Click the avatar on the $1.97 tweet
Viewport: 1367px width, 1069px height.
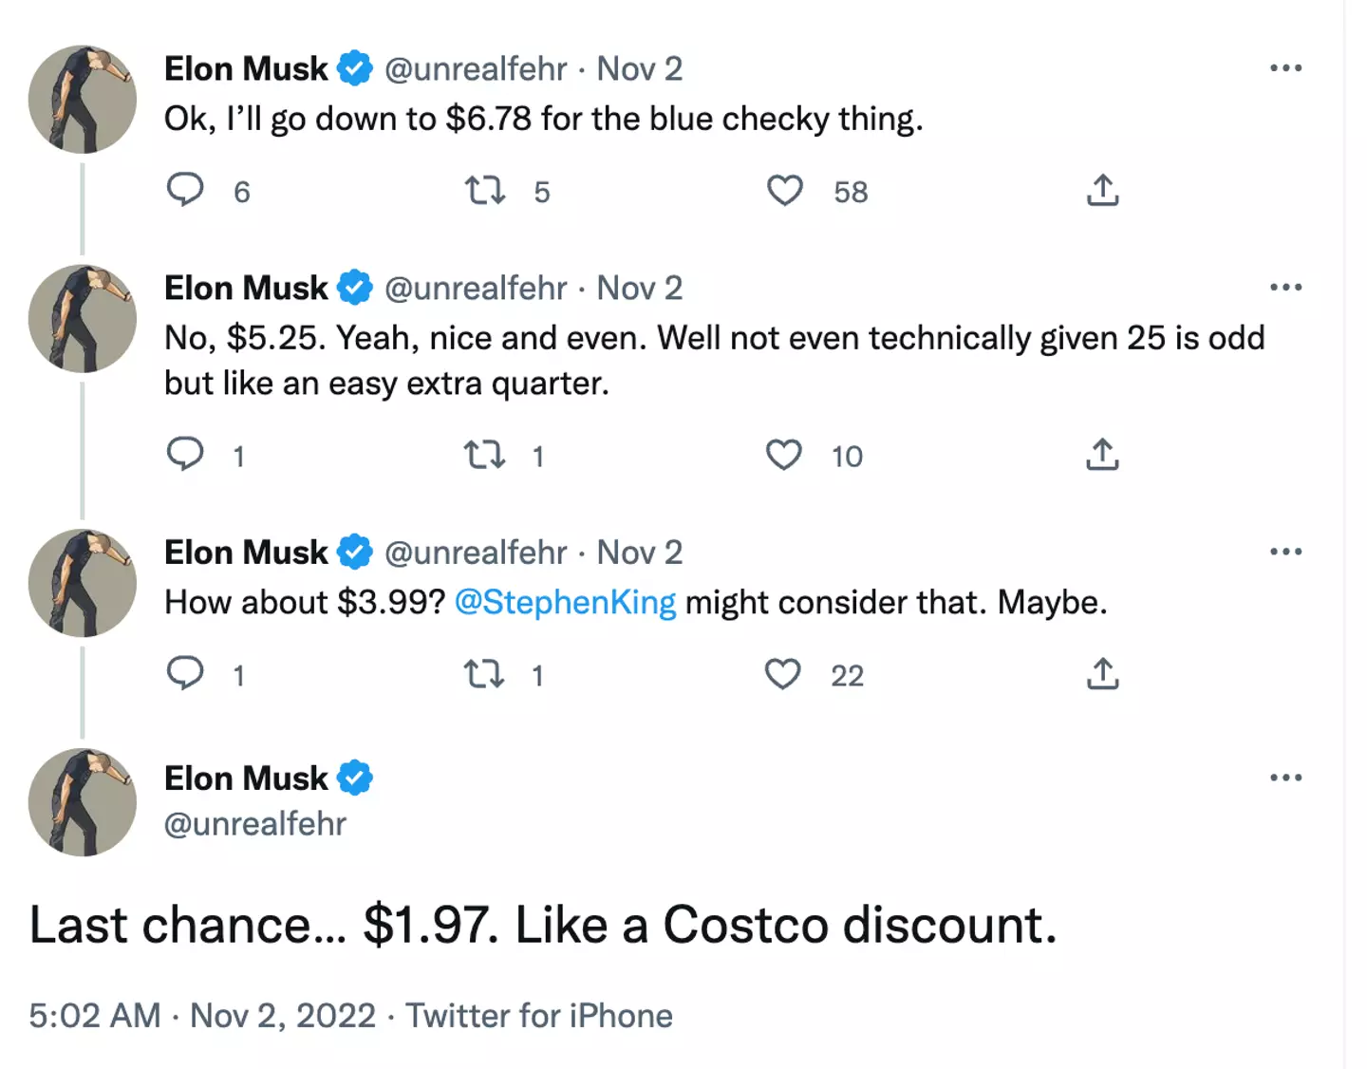[83, 802]
